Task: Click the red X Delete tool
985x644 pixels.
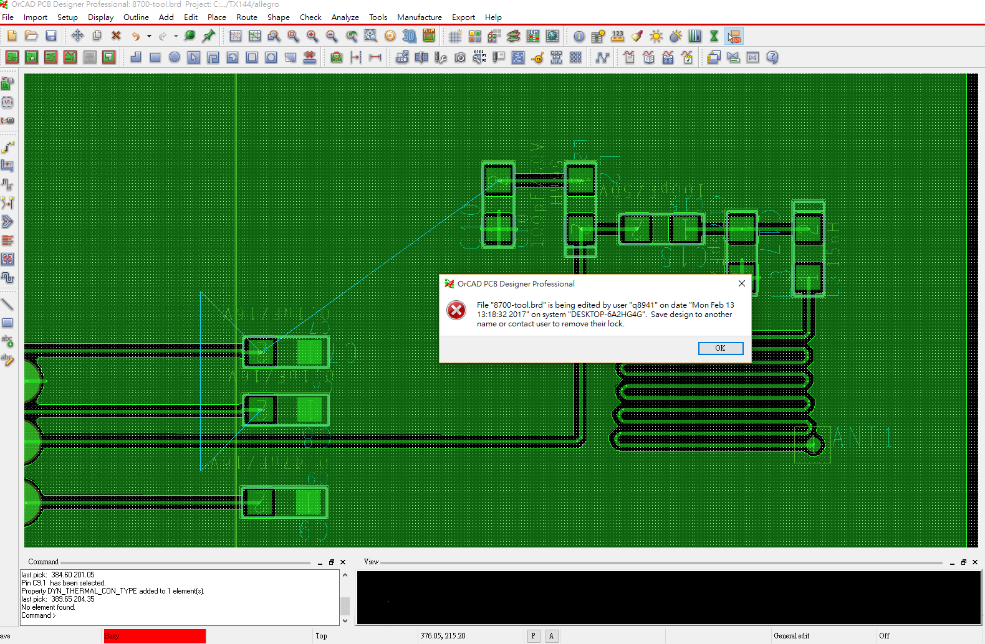Action: (x=116, y=36)
